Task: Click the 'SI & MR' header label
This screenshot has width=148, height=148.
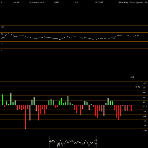Action: point(16,2)
